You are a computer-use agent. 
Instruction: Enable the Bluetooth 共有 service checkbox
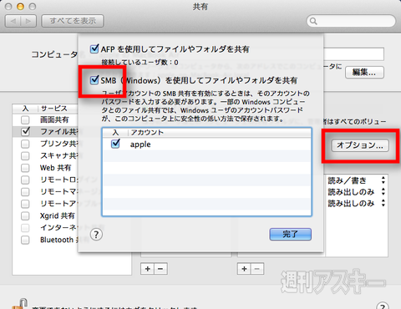point(25,240)
